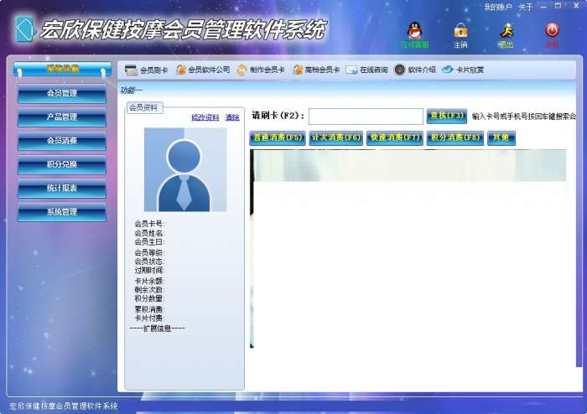Image resolution: width=587 pixels, height=414 pixels.
Task: Click the 普通消费(F5) button
Action: 278,138
